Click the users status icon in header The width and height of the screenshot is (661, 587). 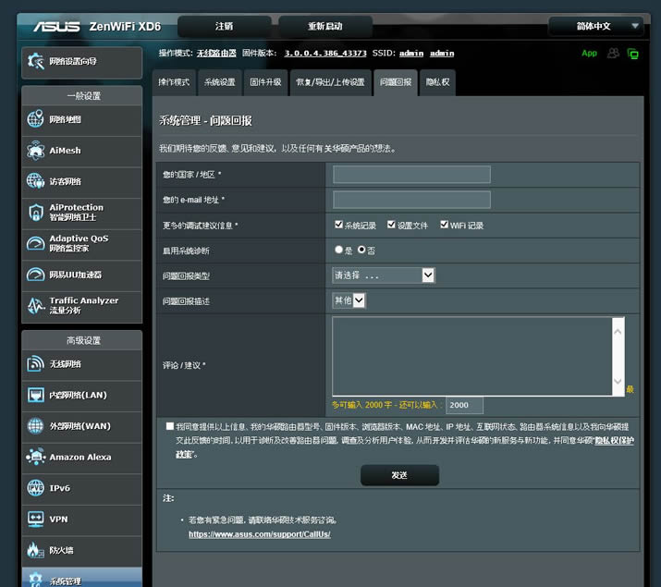point(613,53)
